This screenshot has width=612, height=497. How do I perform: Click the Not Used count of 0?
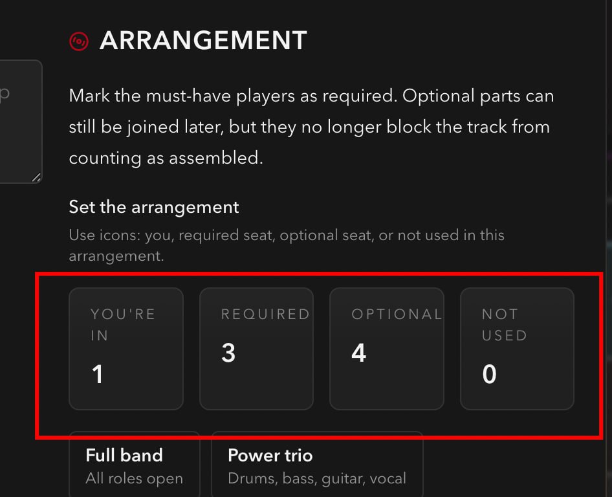coord(490,375)
